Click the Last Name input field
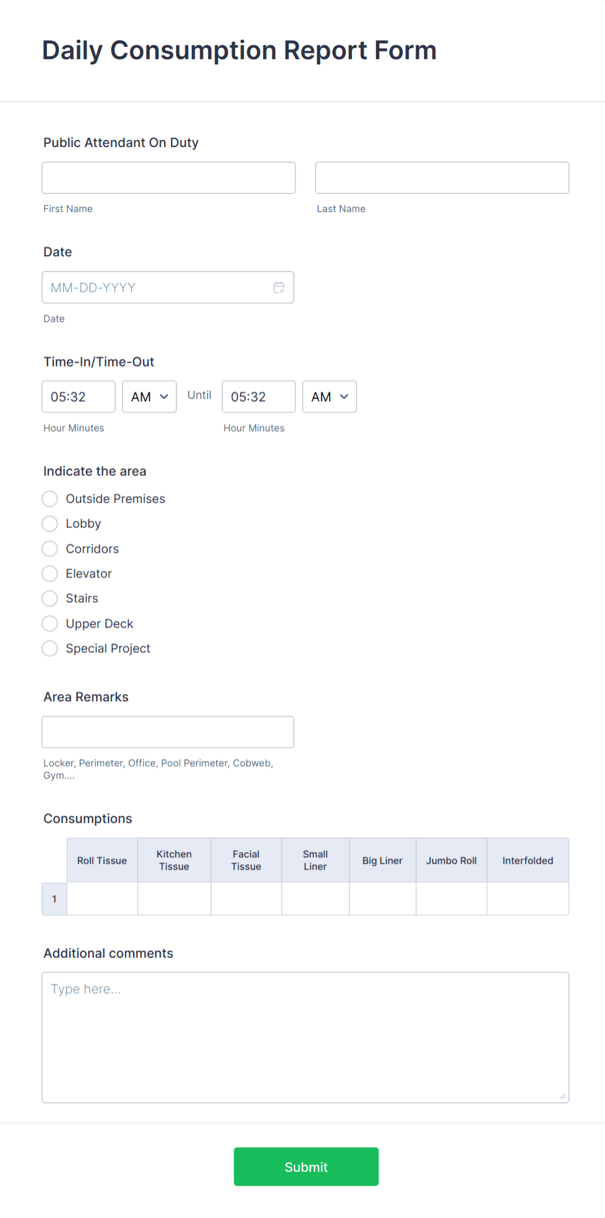Image resolution: width=605 pixels, height=1218 pixels. [x=442, y=177]
